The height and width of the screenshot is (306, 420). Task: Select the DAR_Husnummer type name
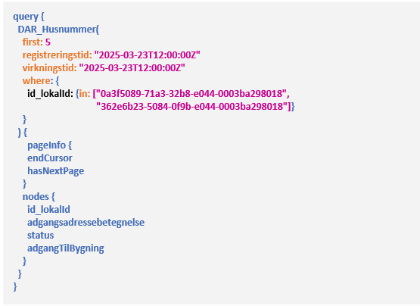[x=57, y=30]
